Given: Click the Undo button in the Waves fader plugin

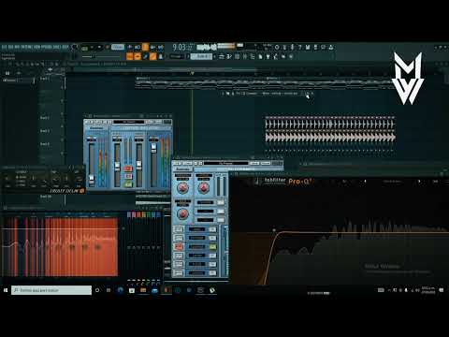Looking at the screenshot, I should [89, 122].
